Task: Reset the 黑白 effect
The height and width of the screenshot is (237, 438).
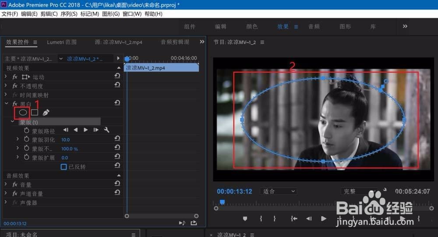Action: (117, 103)
